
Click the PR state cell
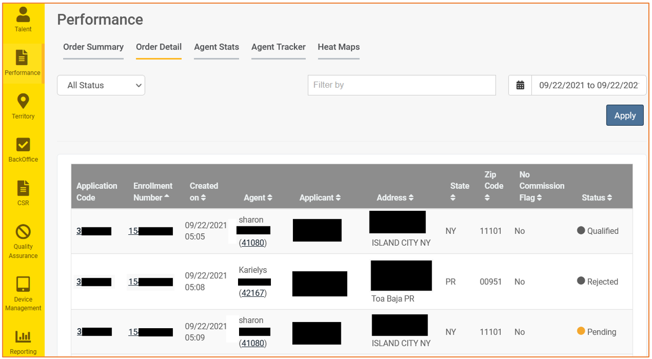(451, 282)
